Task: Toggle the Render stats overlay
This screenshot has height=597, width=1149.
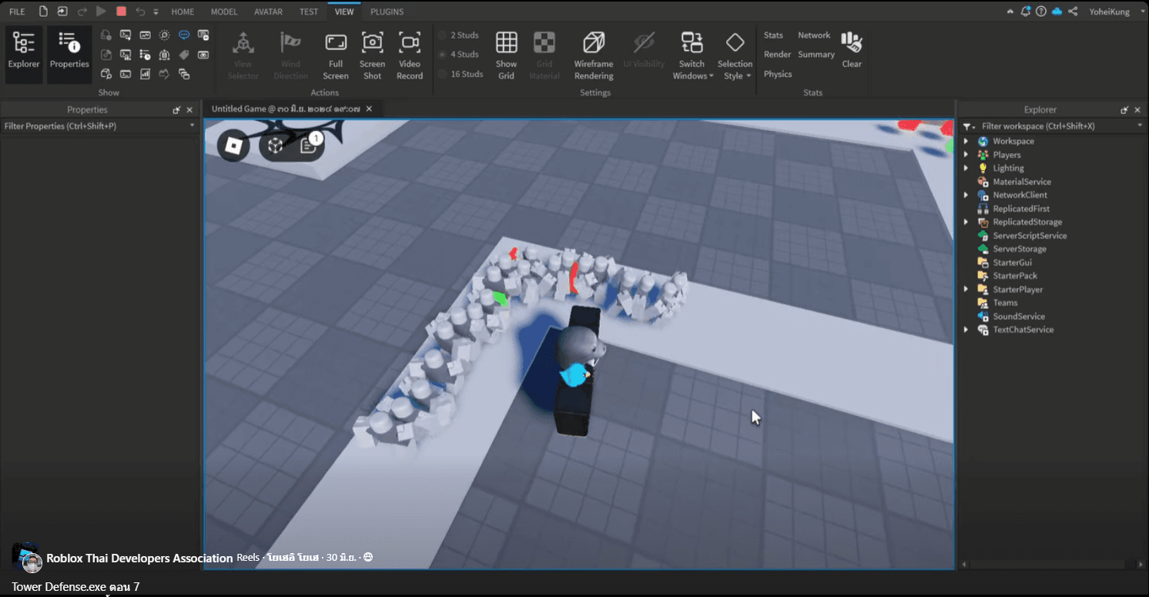Action: [x=777, y=55]
